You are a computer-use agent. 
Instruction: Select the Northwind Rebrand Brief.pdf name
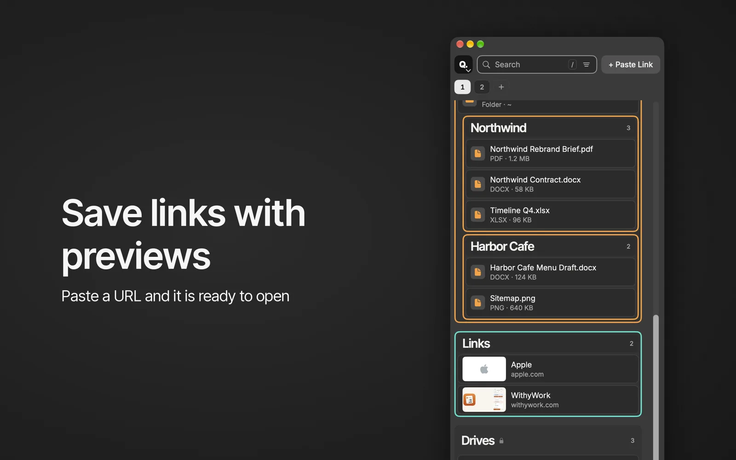point(541,149)
